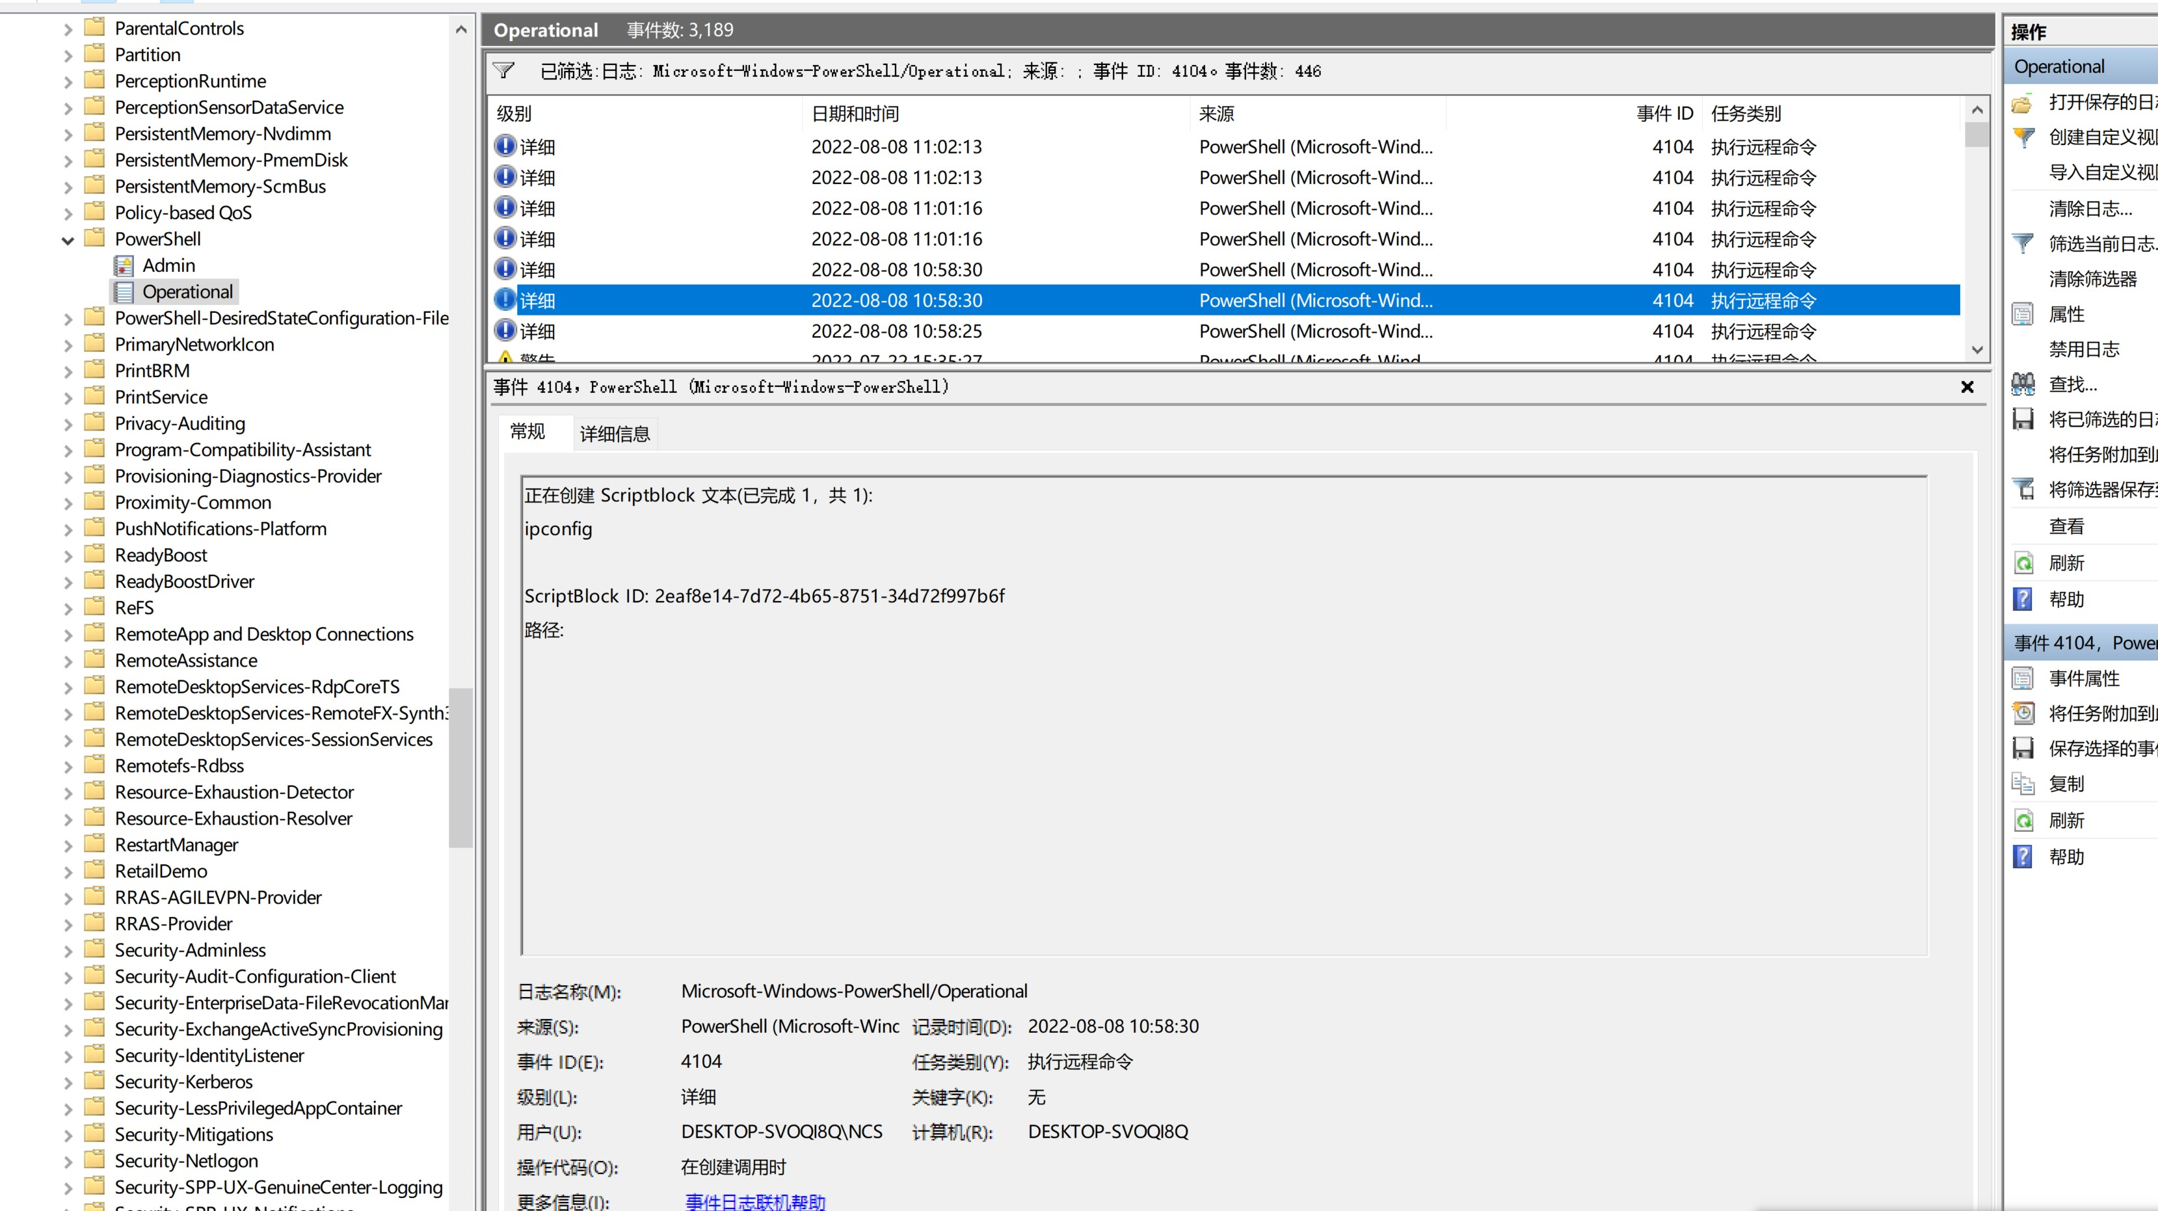Image resolution: width=2158 pixels, height=1211 pixels.
Task: Click the 创建自定义视图 funnel icon
Action: click(2022, 137)
